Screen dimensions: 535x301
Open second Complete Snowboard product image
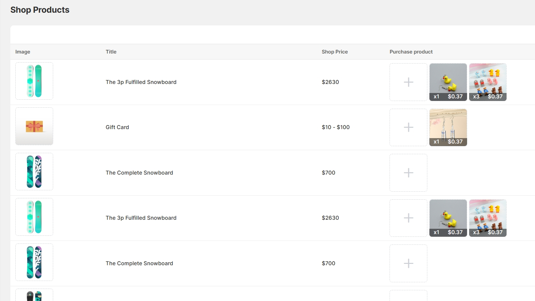[34, 262]
